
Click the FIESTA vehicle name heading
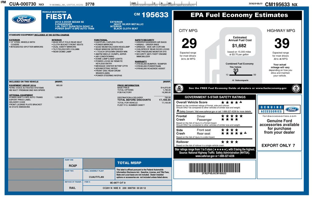[x=59, y=17]
